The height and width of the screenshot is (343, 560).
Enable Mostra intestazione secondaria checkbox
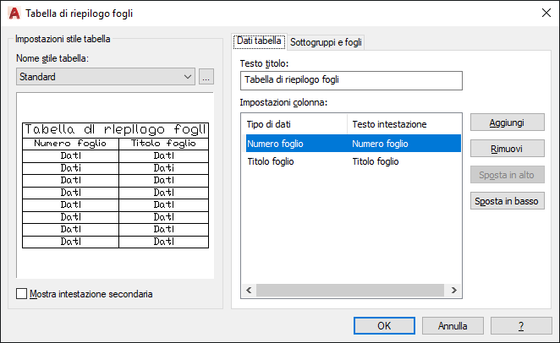point(22,294)
